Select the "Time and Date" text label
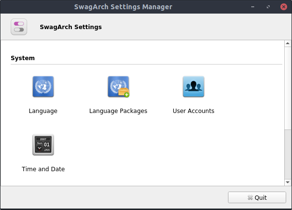This screenshot has width=292, height=210. pyautogui.click(x=43, y=169)
